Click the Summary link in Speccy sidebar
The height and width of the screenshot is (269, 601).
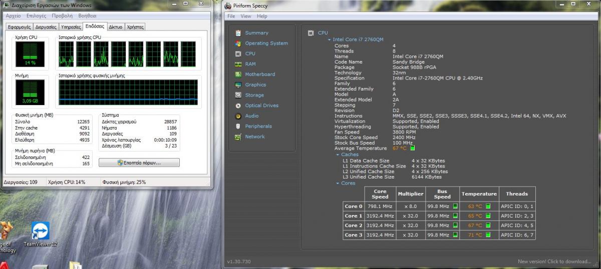click(256, 33)
